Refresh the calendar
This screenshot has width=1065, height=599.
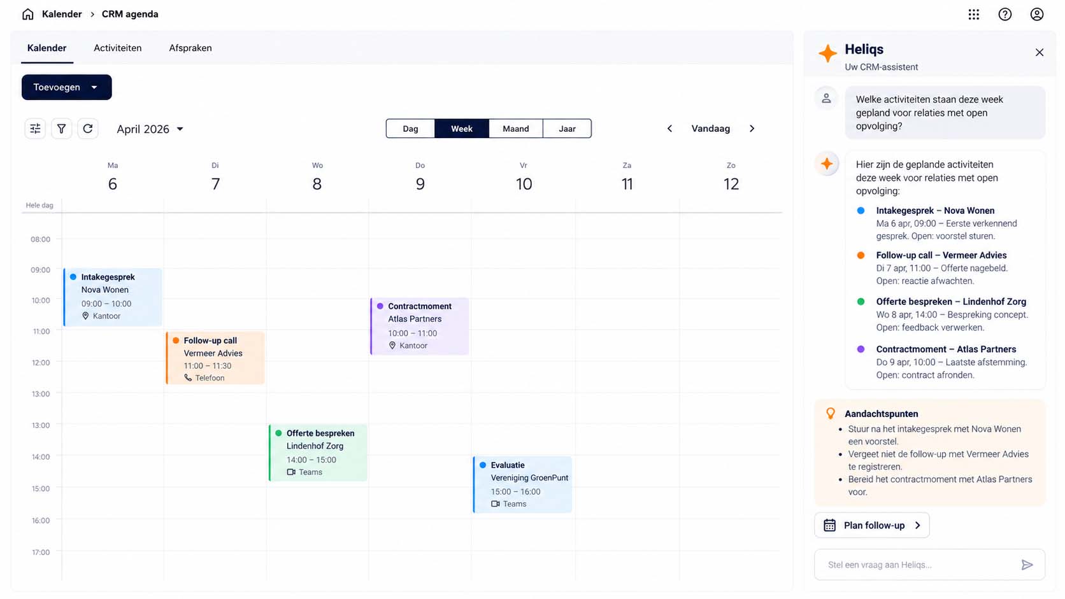pyautogui.click(x=88, y=129)
